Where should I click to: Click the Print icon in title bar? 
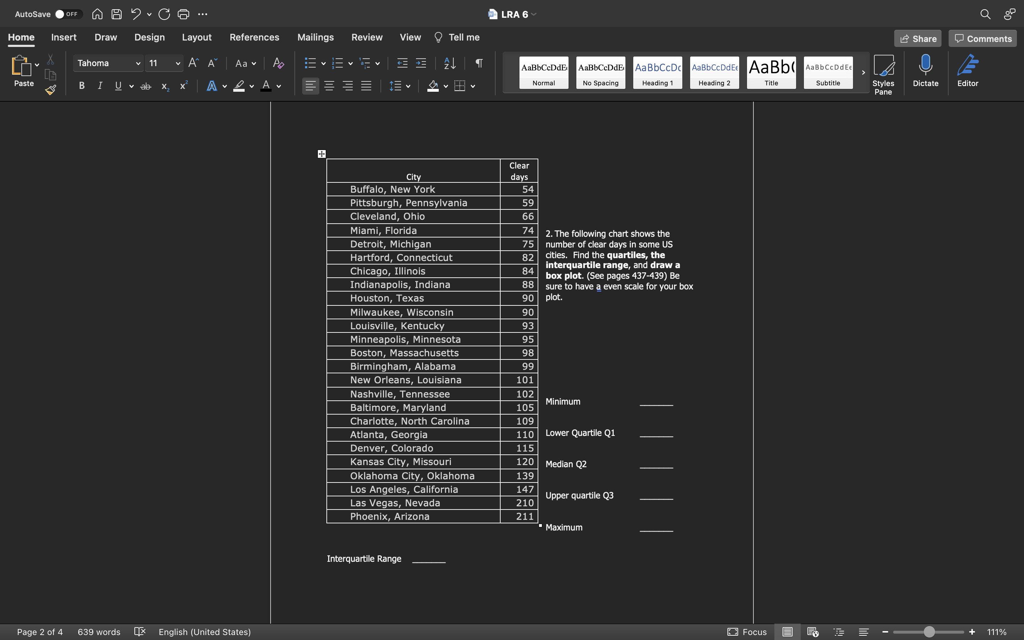point(183,14)
